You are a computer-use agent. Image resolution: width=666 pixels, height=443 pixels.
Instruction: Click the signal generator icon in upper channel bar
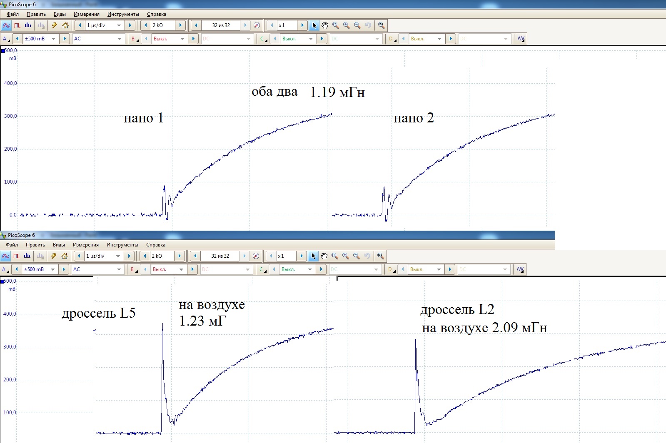tap(521, 39)
